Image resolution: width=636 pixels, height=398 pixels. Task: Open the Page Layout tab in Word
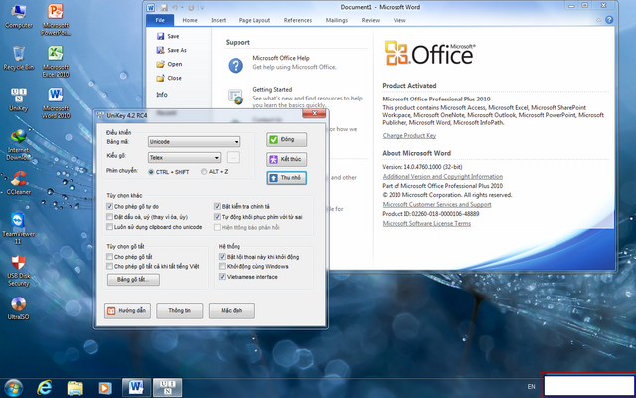coord(254,20)
